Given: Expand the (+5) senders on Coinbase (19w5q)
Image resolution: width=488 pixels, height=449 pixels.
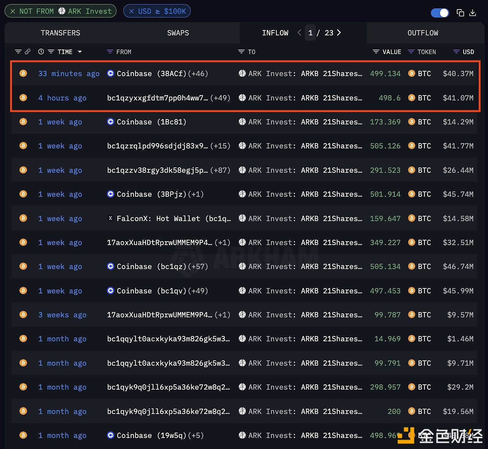Looking at the screenshot, I should coord(195,436).
